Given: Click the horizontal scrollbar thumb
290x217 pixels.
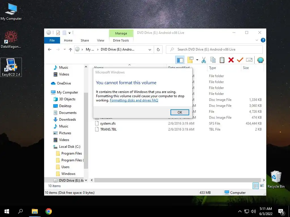Looking at the screenshot, I should (x=178, y=180).
